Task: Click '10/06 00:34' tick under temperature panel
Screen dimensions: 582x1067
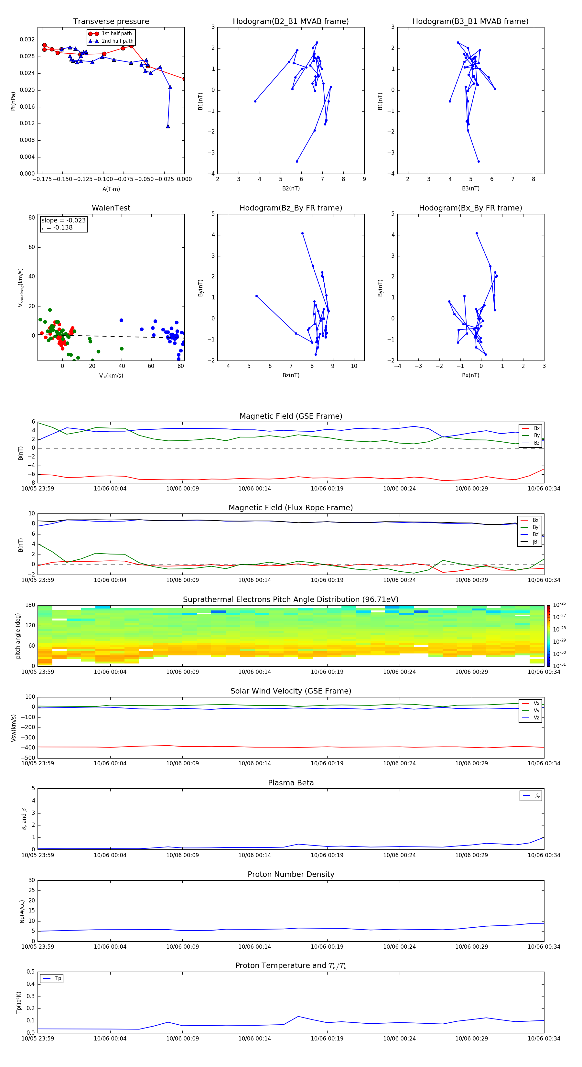Action: tap(544, 1039)
